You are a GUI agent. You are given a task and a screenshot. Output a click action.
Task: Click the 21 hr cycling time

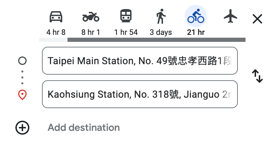196,32
